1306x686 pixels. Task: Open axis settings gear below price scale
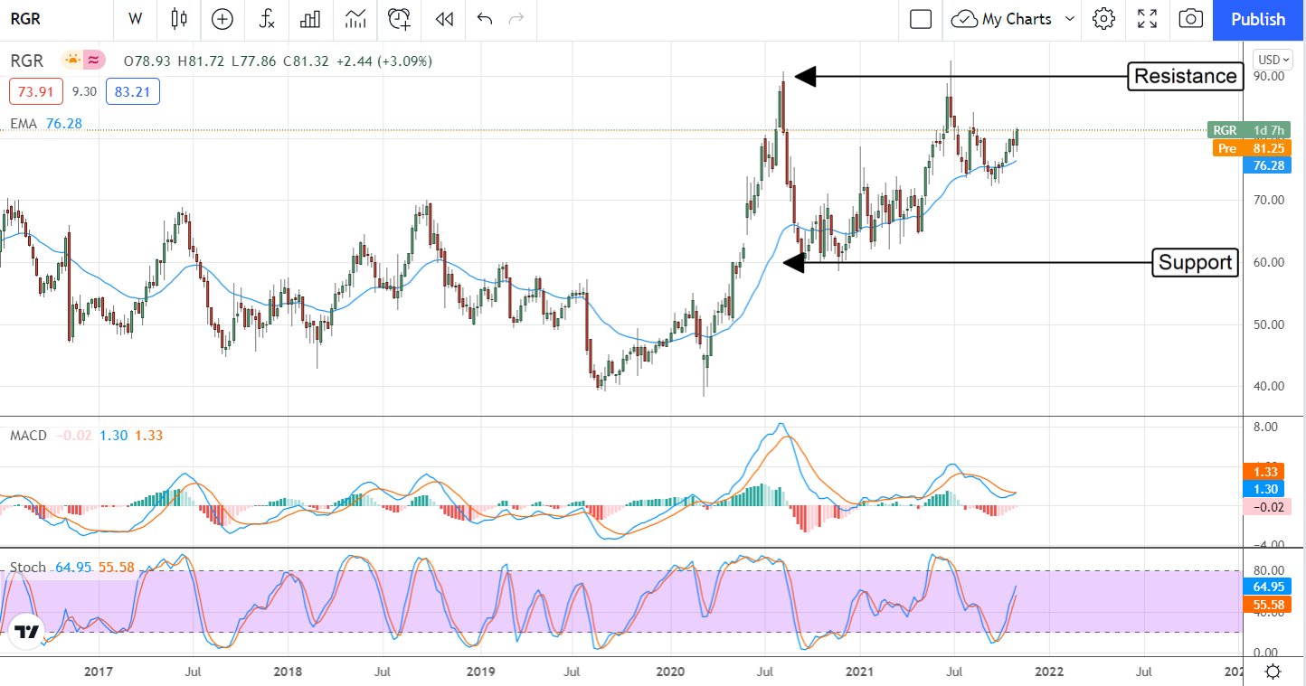point(1273,672)
